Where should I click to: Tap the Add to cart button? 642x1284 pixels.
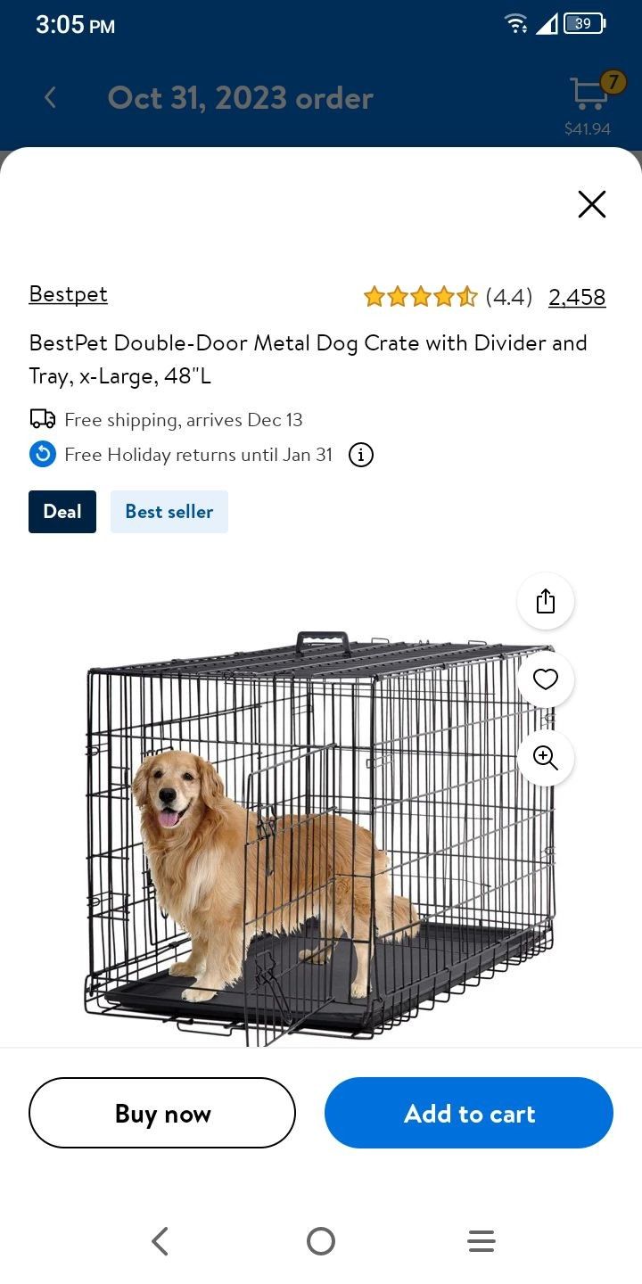(x=469, y=1113)
